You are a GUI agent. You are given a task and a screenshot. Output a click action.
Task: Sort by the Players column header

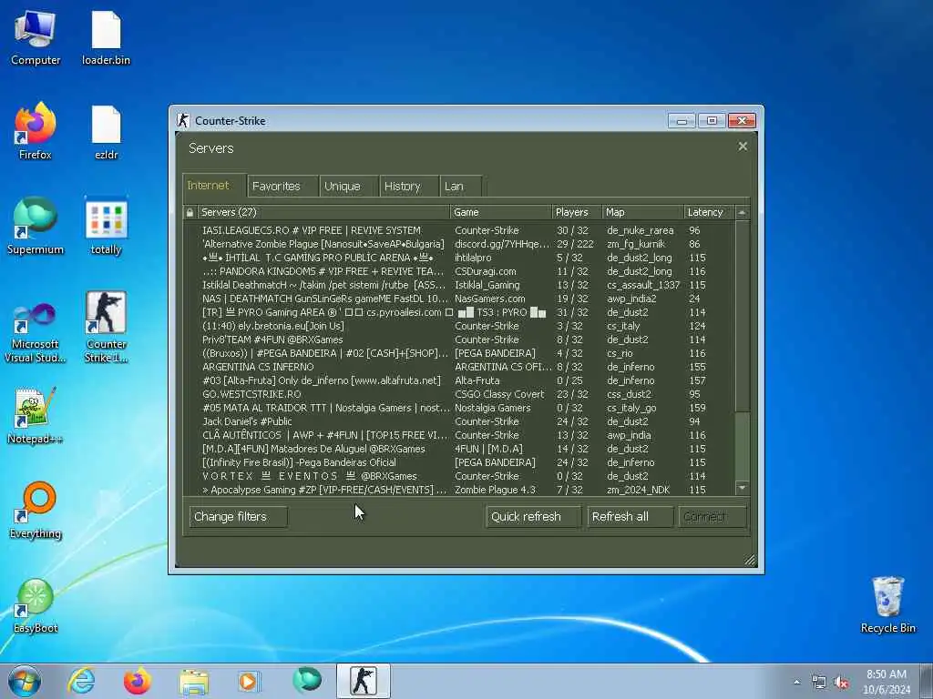[x=577, y=212]
